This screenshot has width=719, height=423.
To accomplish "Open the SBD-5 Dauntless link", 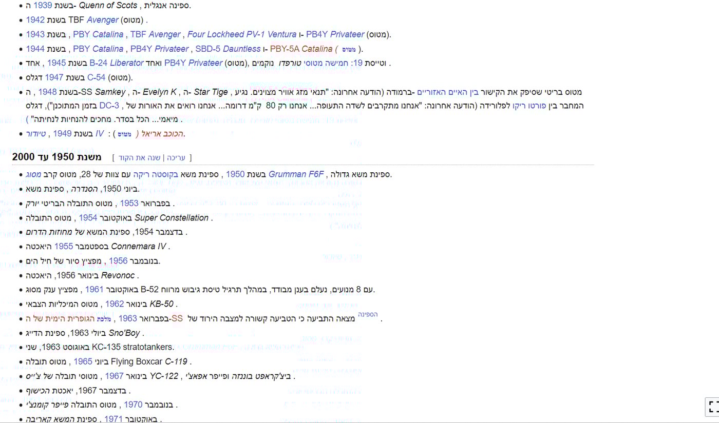I will click(x=228, y=49).
